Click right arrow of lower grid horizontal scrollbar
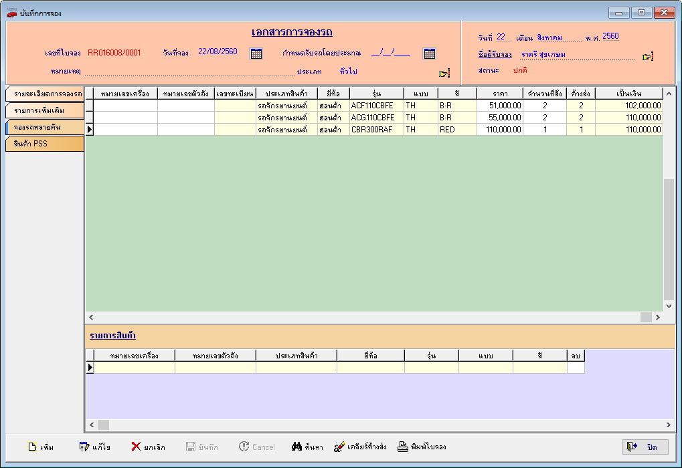This screenshot has height=468, width=682. (669, 425)
